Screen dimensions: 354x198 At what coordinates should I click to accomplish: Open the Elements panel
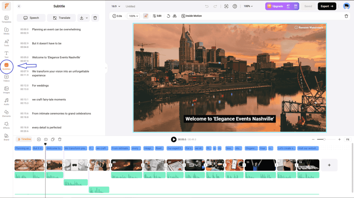coord(6,113)
